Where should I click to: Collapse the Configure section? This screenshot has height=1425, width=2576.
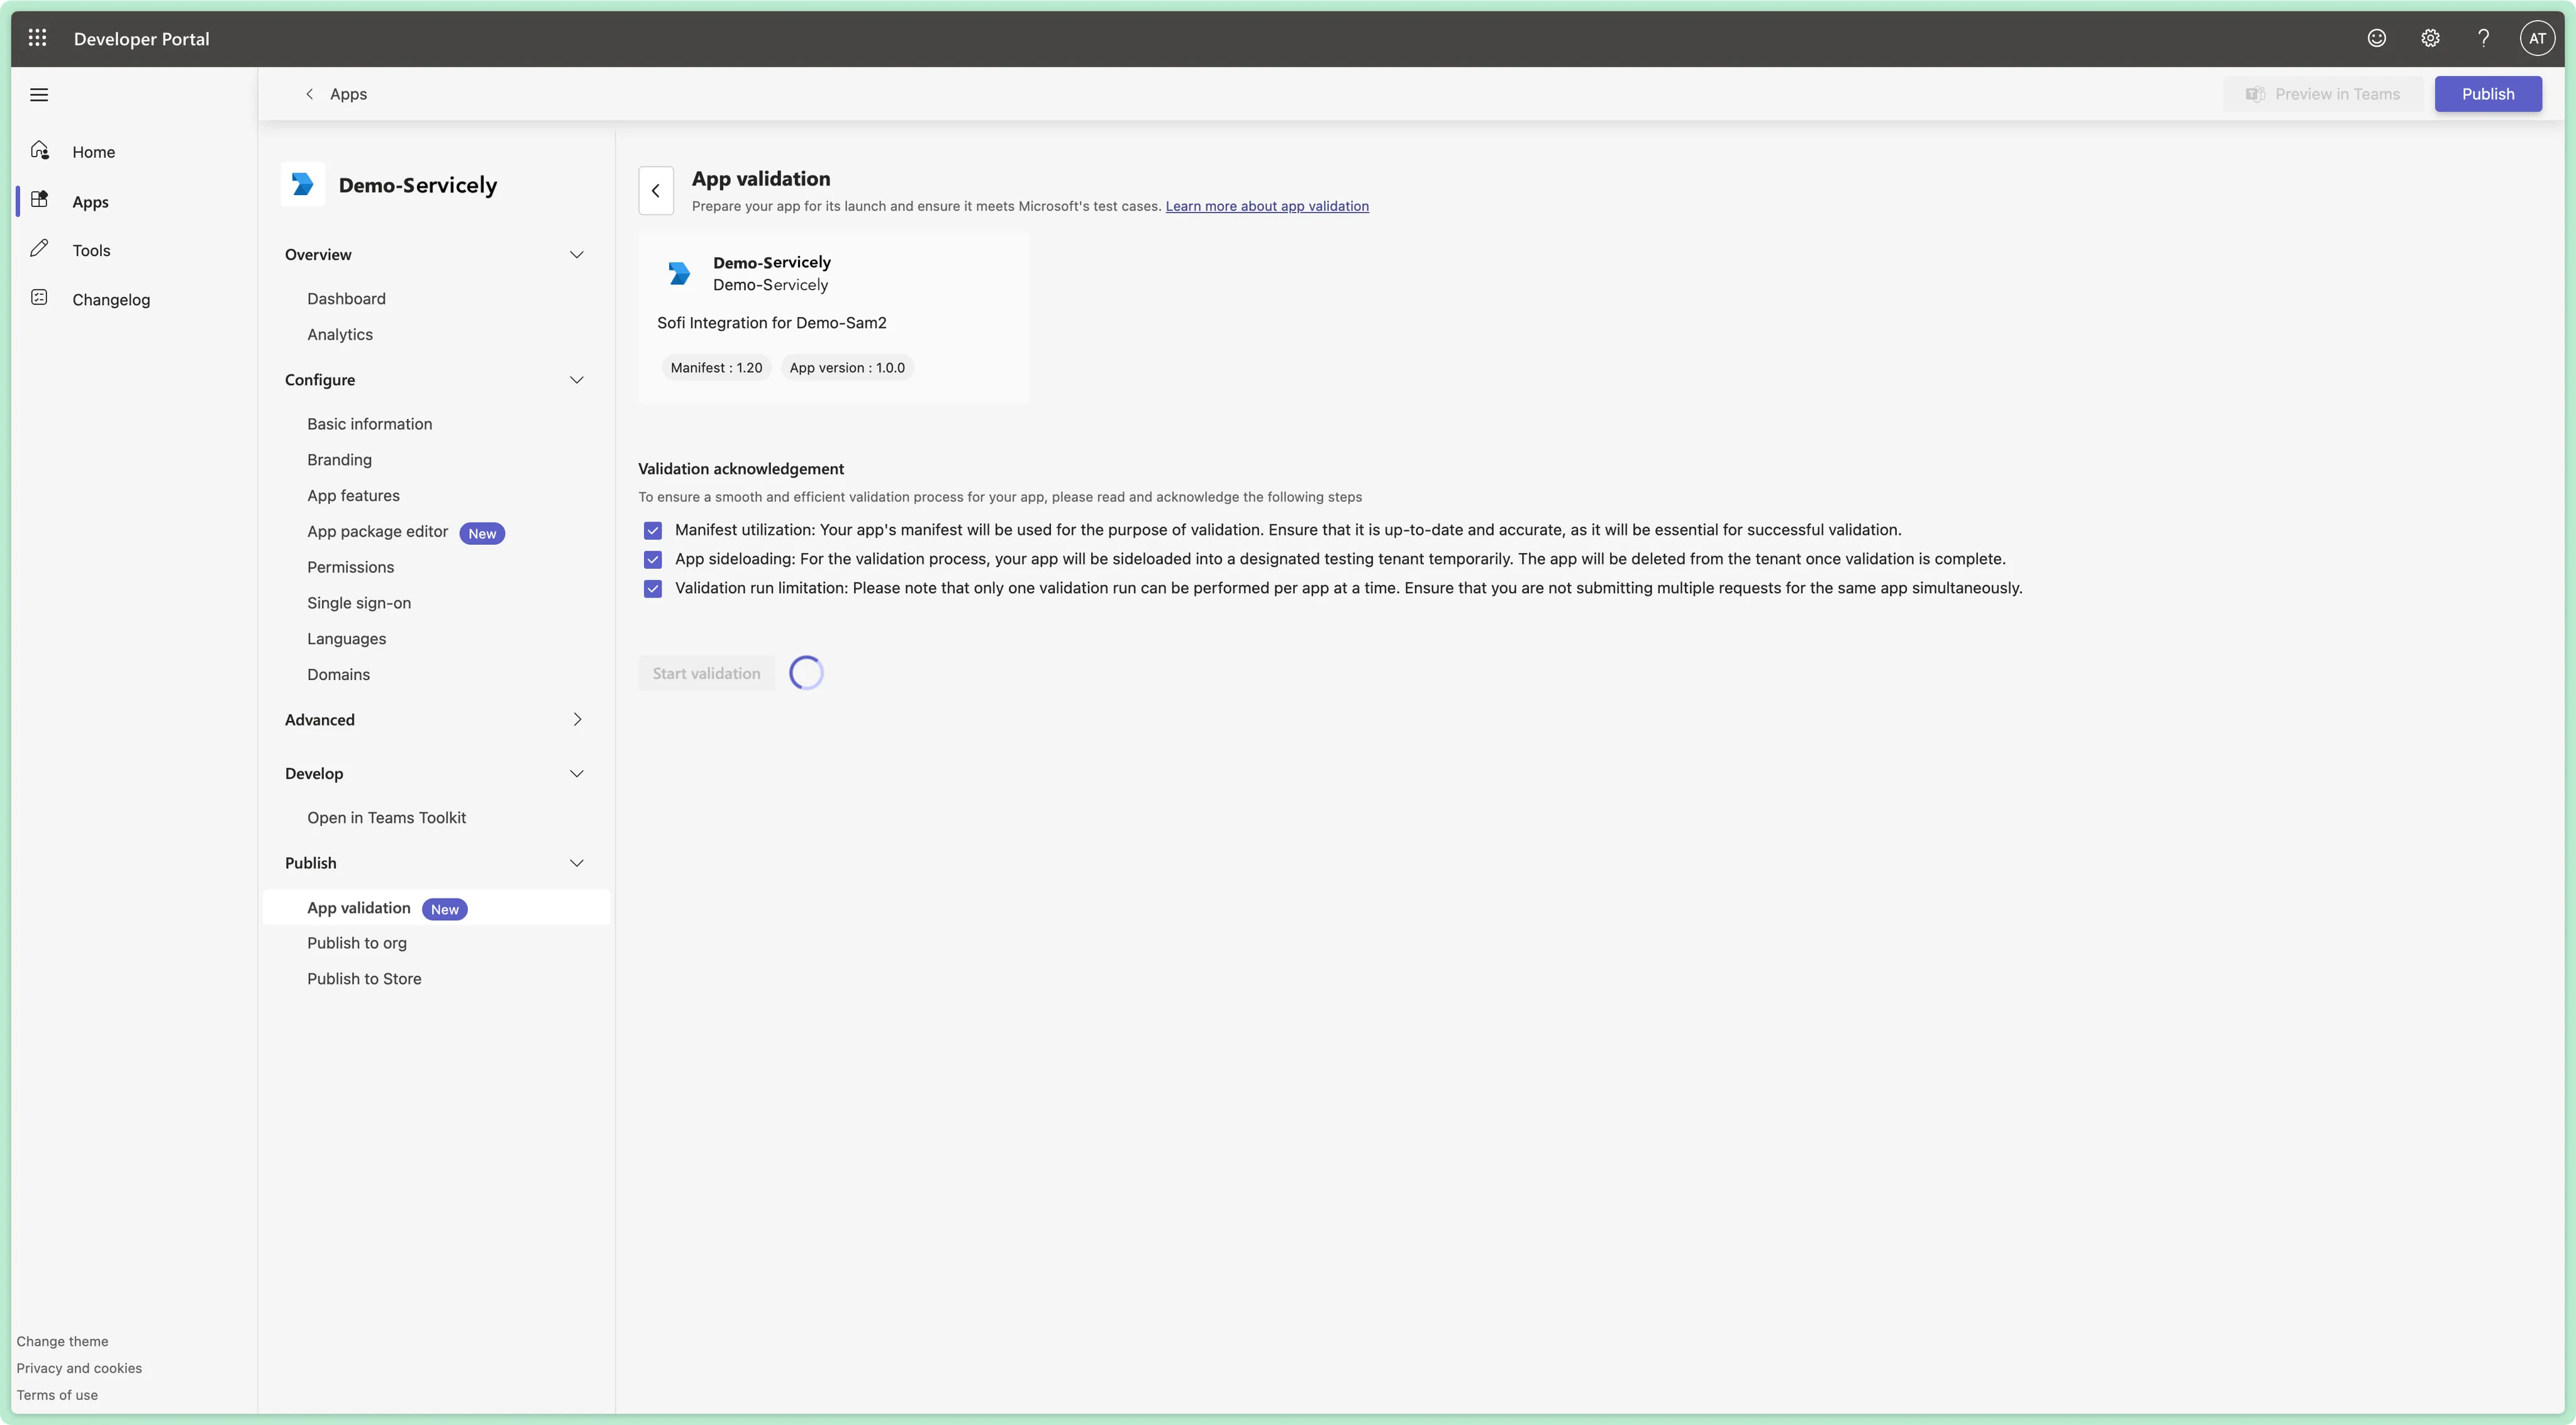577,380
